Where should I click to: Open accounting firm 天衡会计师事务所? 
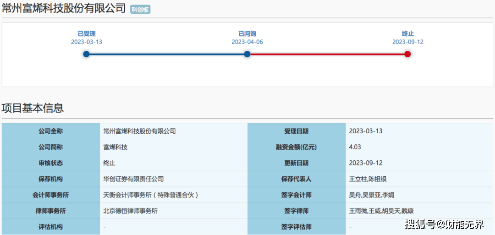(151, 195)
